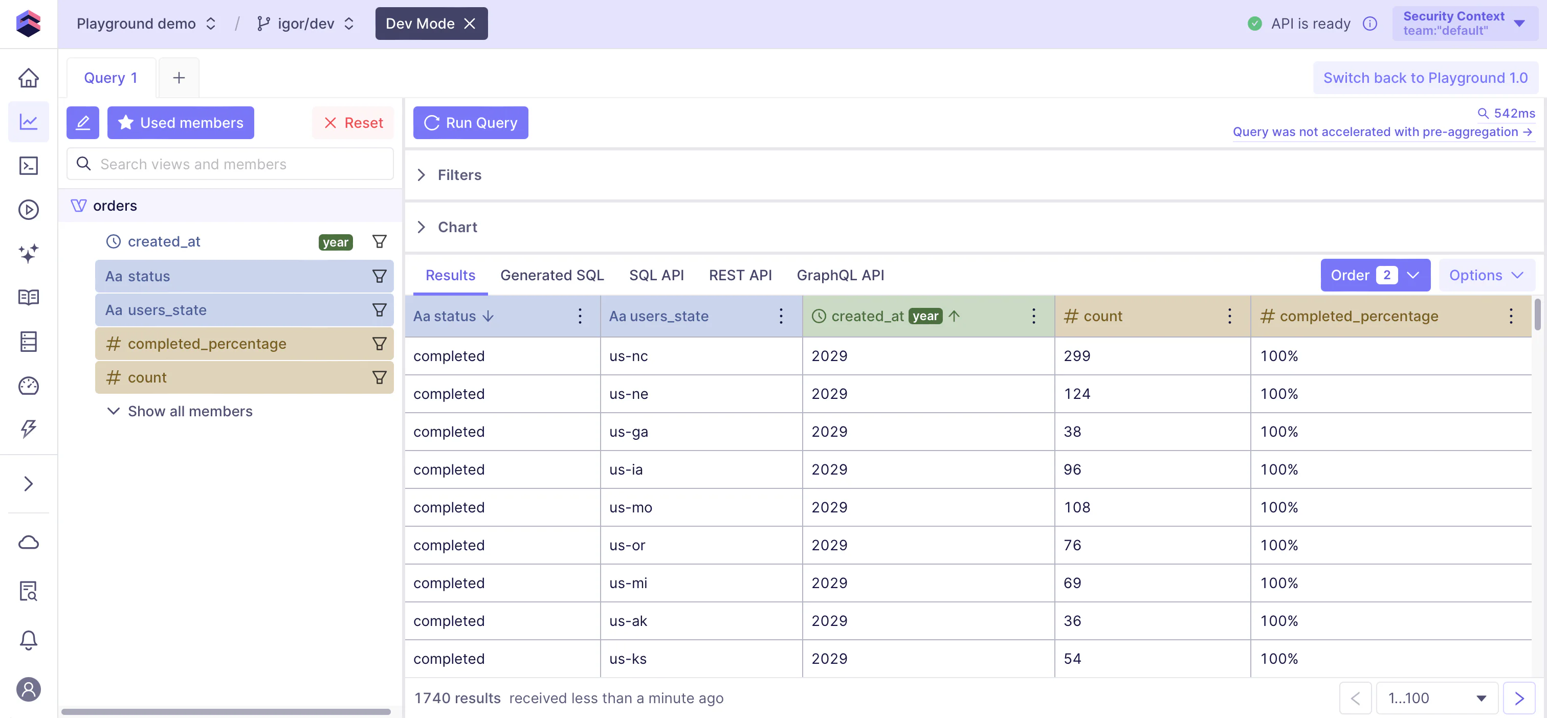Image resolution: width=1547 pixels, height=718 pixels.
Task: Click the results table vertical scrollbar
Action: (1539, 315)
